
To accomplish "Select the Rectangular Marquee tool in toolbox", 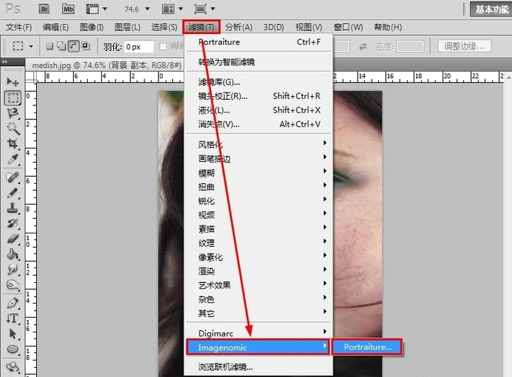I will (13, 98).
